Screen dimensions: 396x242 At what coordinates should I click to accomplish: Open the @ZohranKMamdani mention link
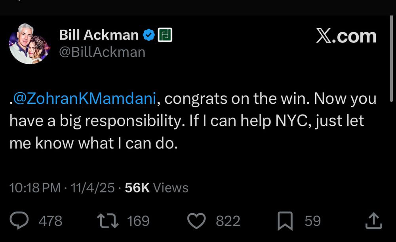click(85, 99)
